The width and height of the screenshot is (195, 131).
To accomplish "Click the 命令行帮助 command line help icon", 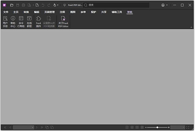I will (21, 22).
